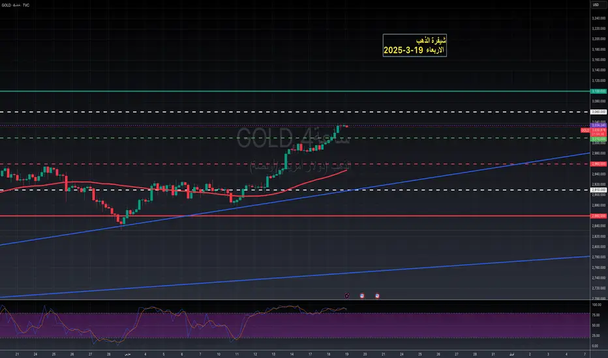
Task: Open the USD currency selector on price axis
Action: pyautogui.click(x=596, y=5)
